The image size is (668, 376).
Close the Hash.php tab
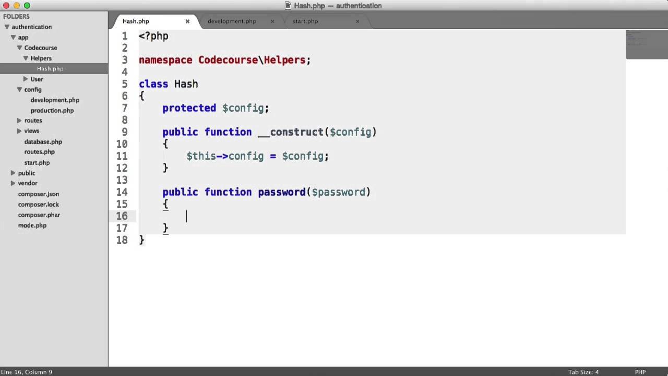(187, 21)
